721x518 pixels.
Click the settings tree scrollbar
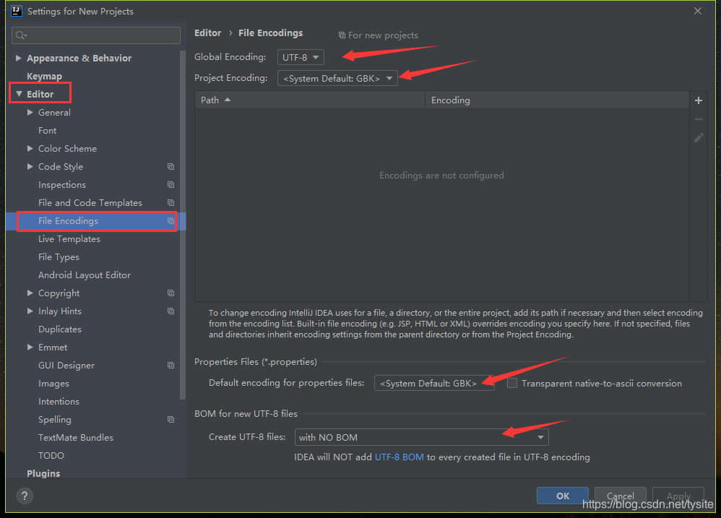click(183, 225)
